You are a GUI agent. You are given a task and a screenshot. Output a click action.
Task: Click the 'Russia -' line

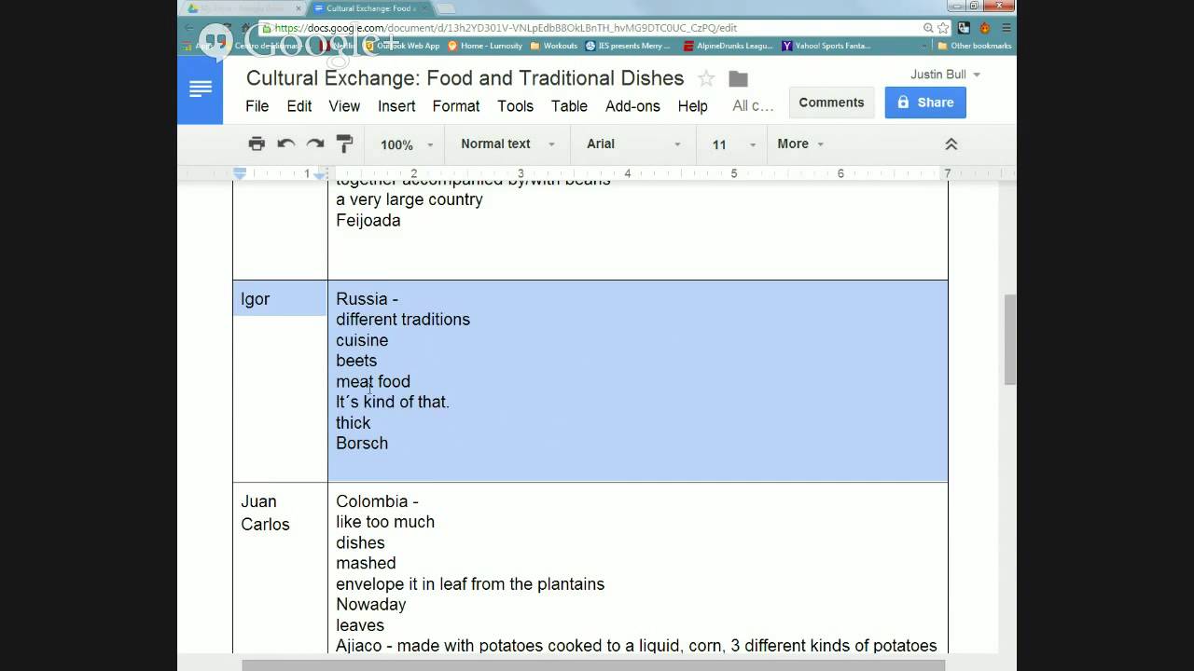pos(367,299)
